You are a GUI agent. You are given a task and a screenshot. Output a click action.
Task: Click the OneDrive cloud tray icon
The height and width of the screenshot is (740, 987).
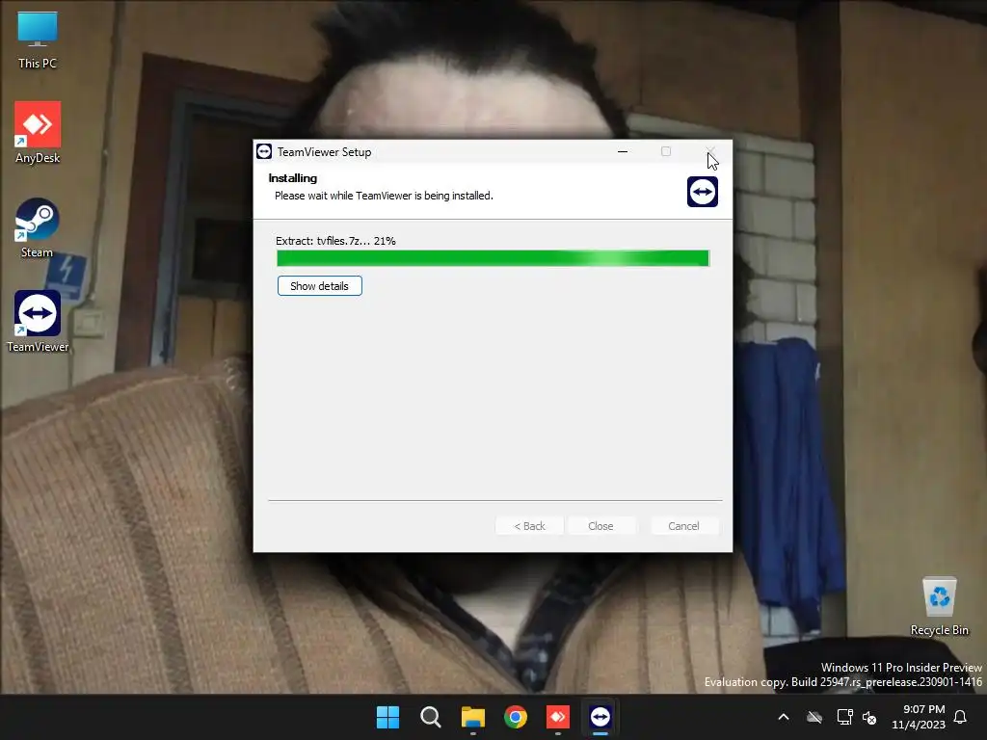point(814,717)
